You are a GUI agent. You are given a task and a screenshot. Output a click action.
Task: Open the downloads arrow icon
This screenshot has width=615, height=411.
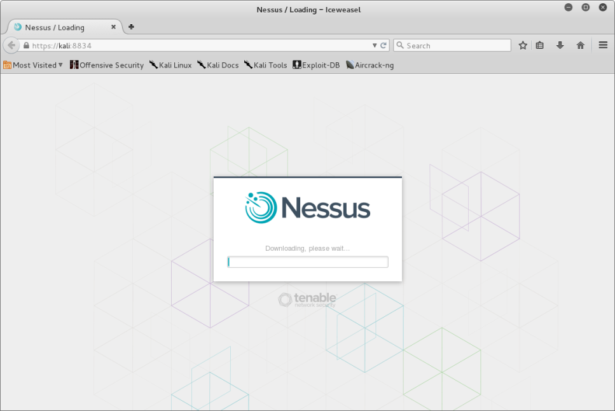[x=560, y=46]
